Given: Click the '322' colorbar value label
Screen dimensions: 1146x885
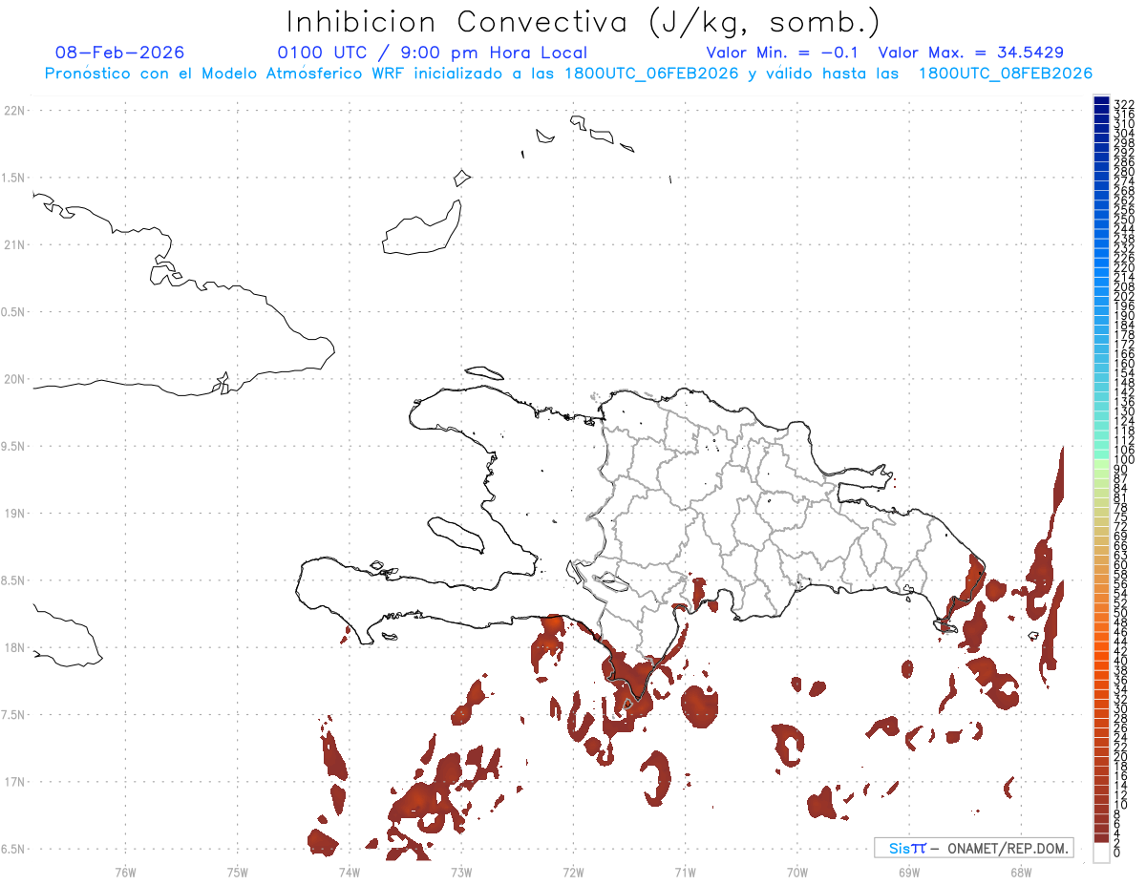Looking at the screenshot, I should (1123, 103).
